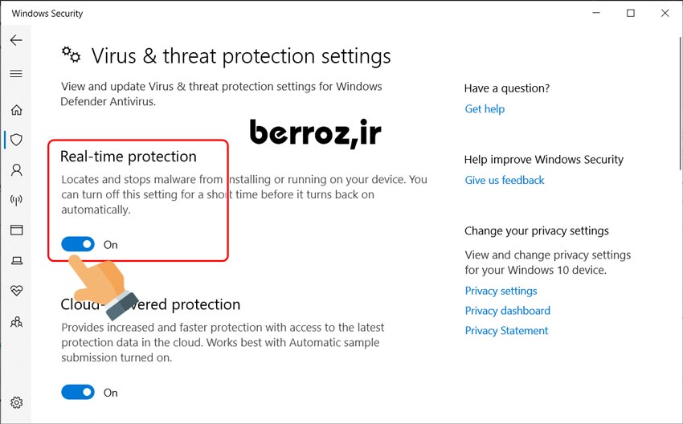Image resolution: width=683 pixels, height=424 pixels.
Task: Open the hamburger navigation menu
Action: 16,74
